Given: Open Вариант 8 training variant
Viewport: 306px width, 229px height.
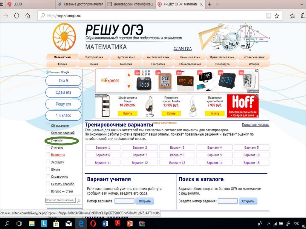Looking at the screenshot, I should [x=177, y=155].
